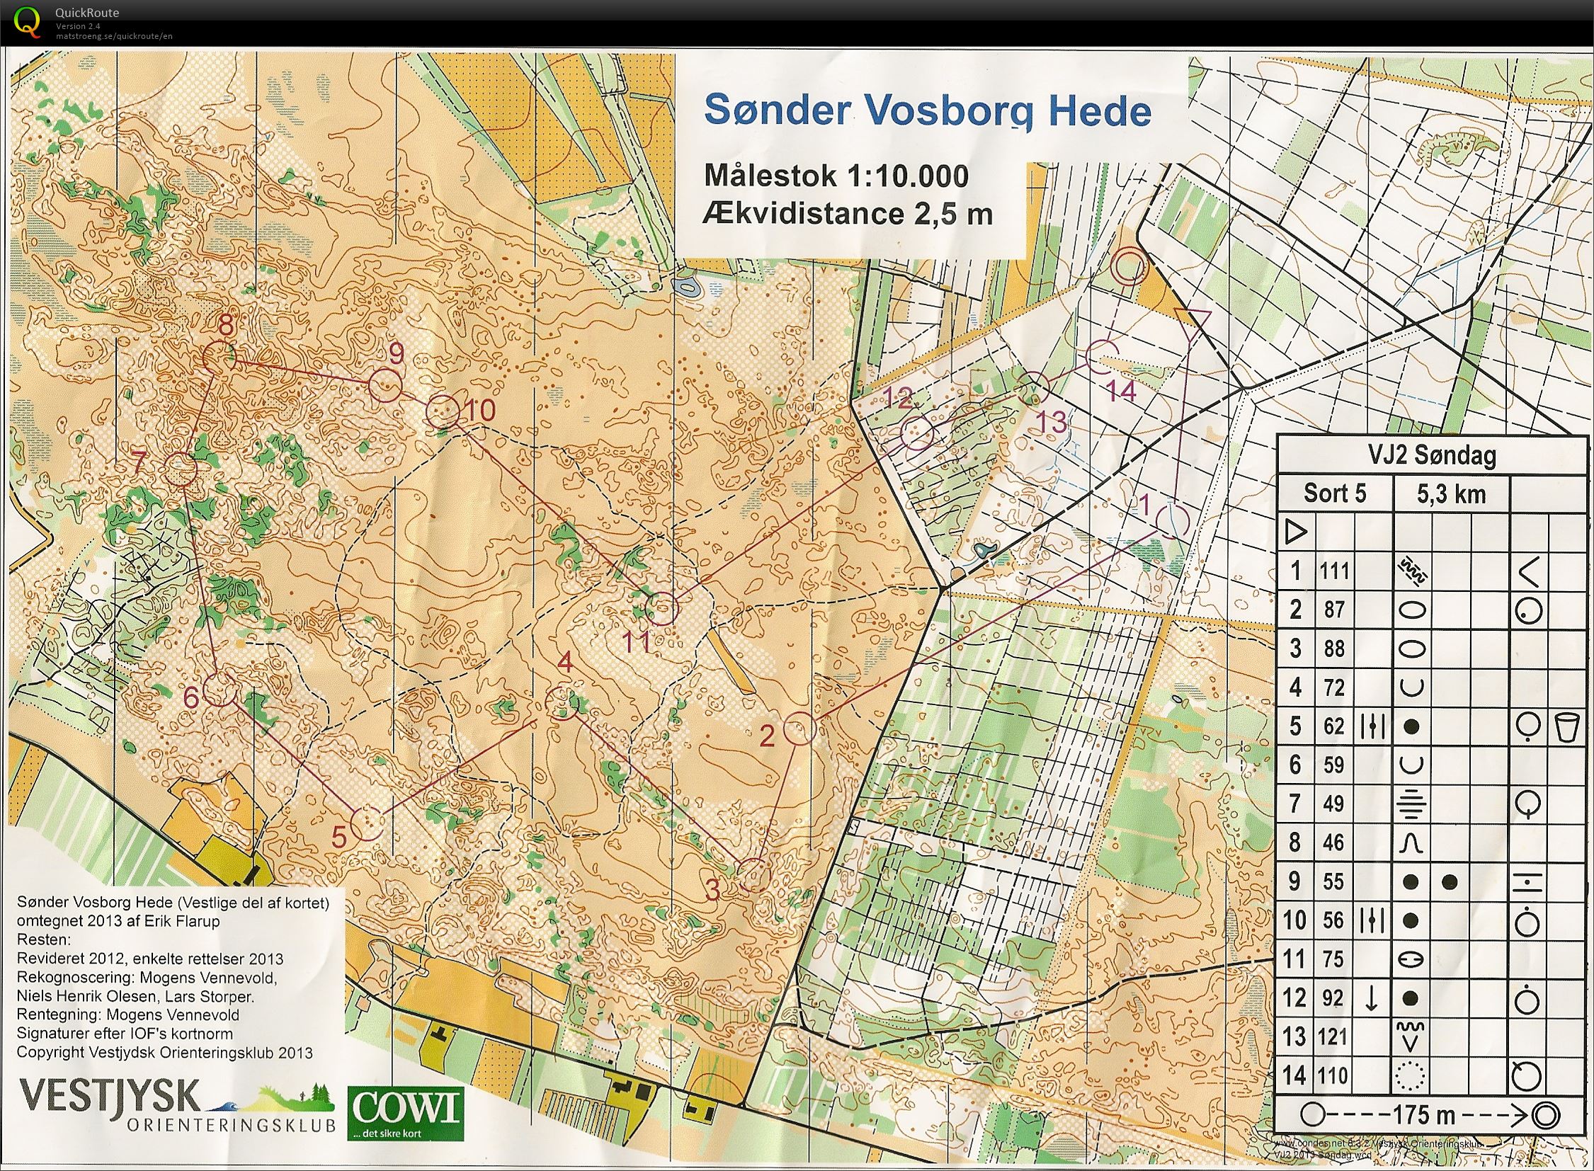The height and width of the screenshot is (1171, 1594).
Task: Click the VJ2 Søndag table header
Action: coord(1433,455)
